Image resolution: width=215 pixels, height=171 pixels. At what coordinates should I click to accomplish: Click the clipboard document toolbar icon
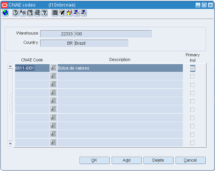click(x=30, y=13)
